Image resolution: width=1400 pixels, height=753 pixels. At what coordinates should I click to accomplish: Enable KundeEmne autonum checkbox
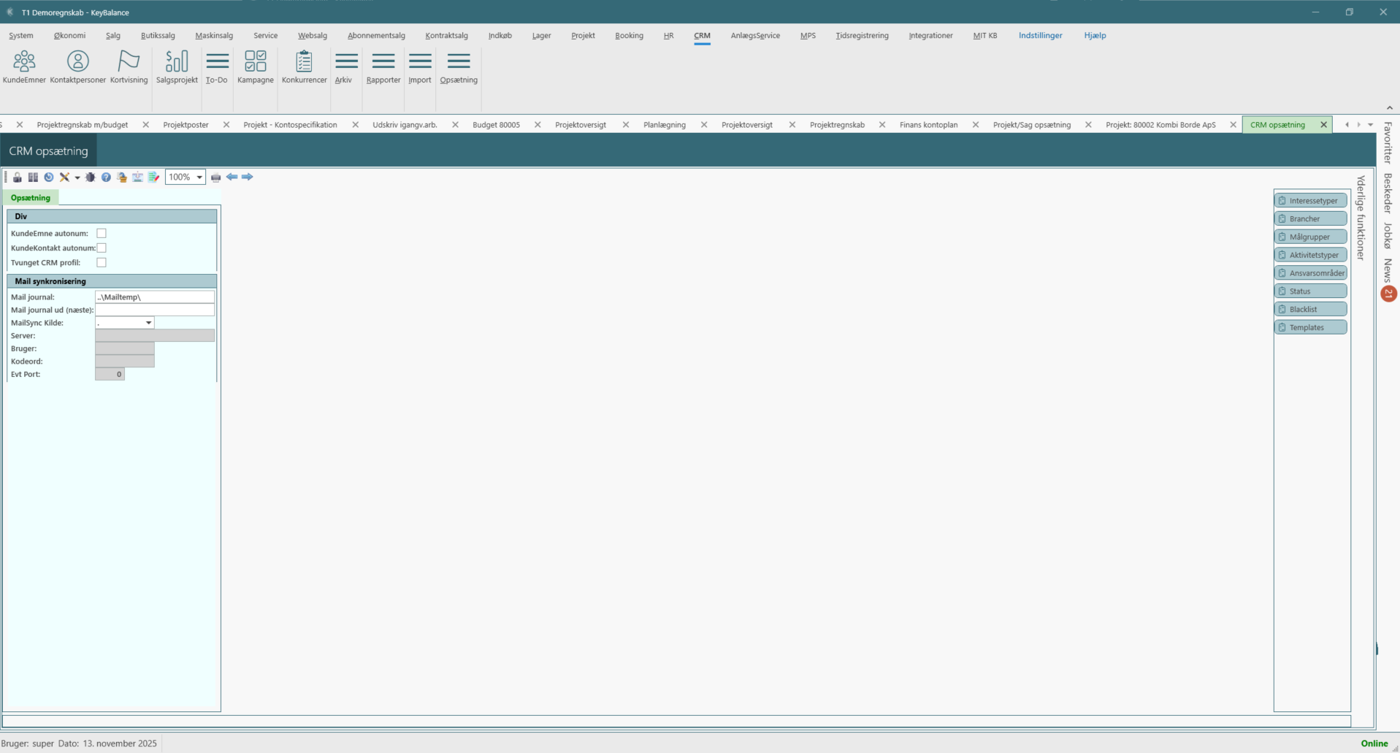102,234
